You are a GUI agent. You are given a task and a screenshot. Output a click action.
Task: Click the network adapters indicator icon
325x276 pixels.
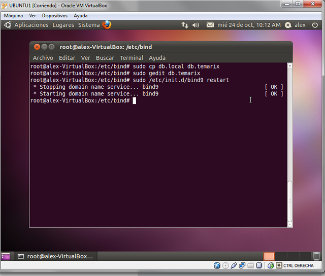pos(242,265)
